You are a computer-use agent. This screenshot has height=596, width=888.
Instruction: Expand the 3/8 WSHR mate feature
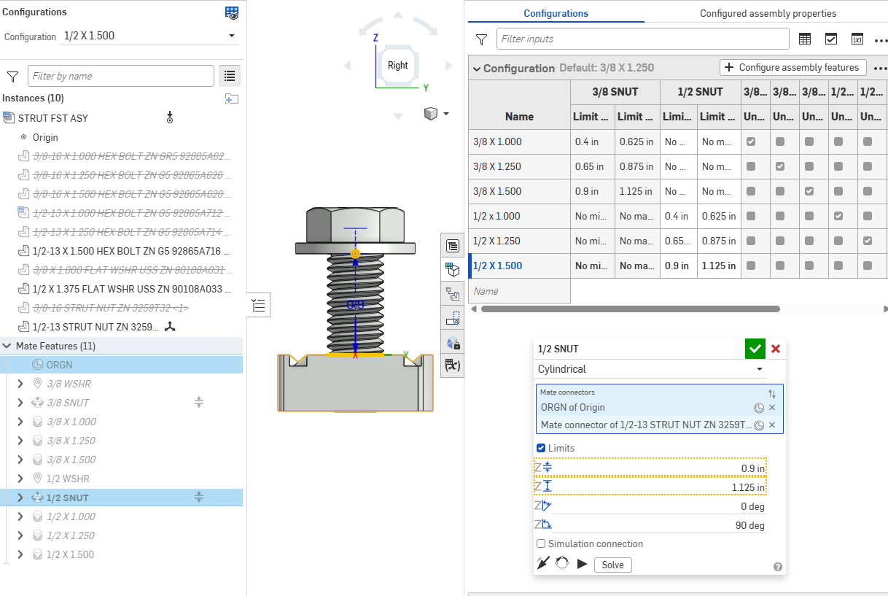coord(20,384)
